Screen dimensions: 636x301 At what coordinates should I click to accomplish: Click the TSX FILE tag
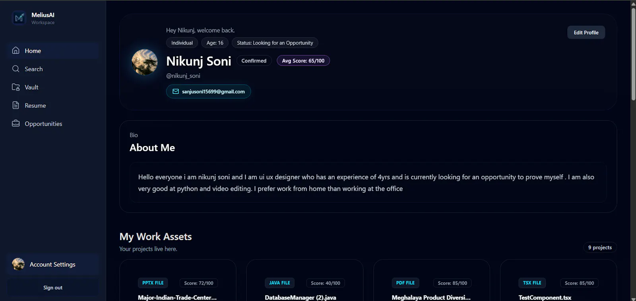pyautogui.click(x=532, y=283)
